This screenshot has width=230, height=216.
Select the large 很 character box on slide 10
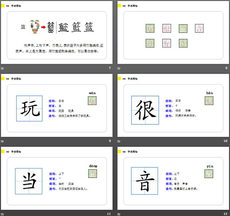pos(145,108)
